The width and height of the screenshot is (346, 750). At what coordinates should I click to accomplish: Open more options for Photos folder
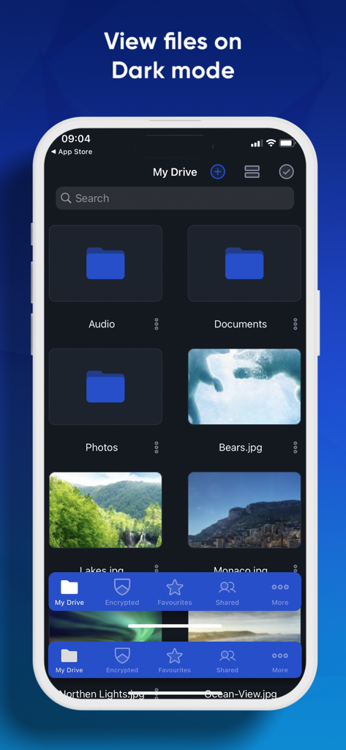click(157, 448)
